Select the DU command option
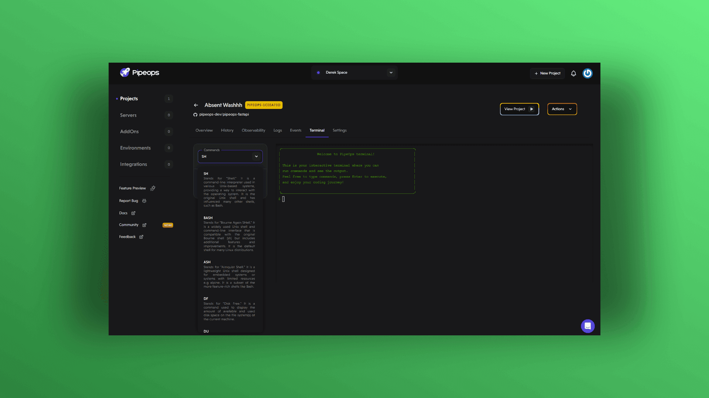709x398 pixels. tap(206, 331)
